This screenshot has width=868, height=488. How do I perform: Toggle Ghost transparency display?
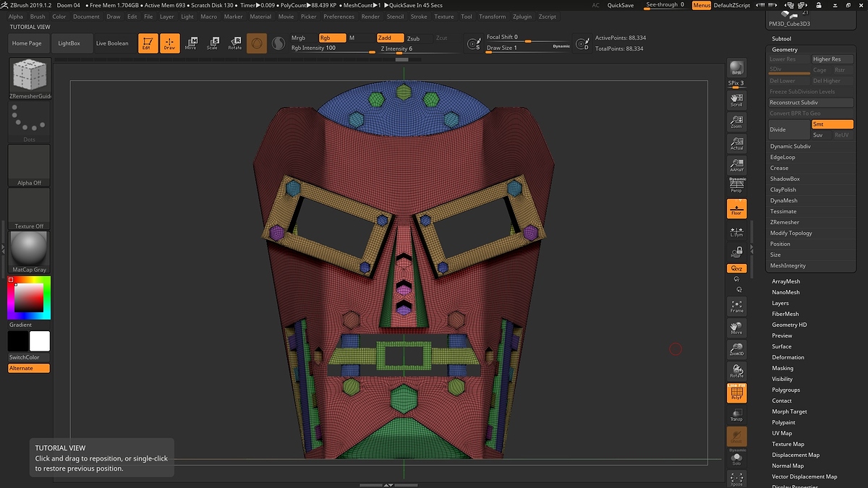click(x=736, y=437)
